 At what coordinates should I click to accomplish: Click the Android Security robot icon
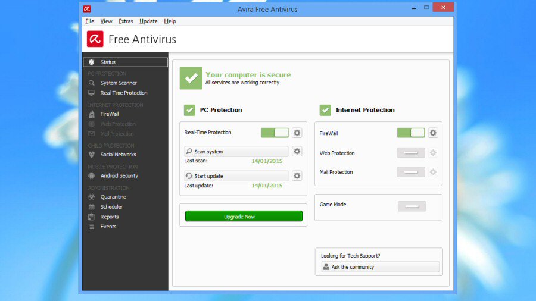[x=91, y=175]
